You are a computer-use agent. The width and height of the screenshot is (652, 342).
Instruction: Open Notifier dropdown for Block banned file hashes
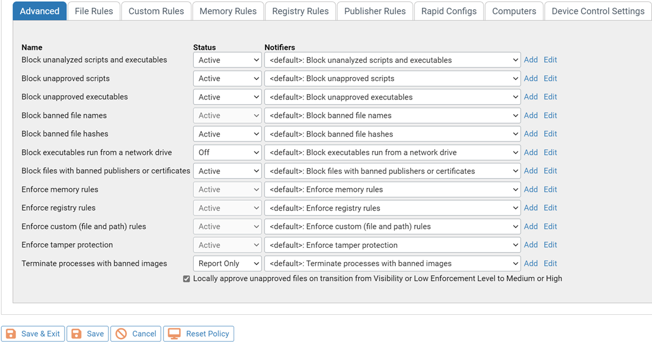pos(391,134)
